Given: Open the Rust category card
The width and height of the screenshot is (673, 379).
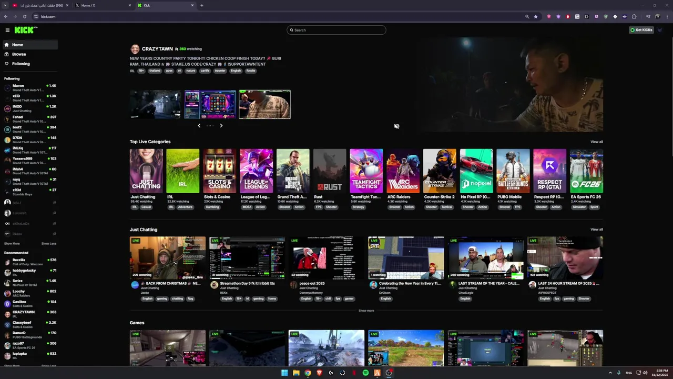Looking at the screenshot, I should point(330,171).
